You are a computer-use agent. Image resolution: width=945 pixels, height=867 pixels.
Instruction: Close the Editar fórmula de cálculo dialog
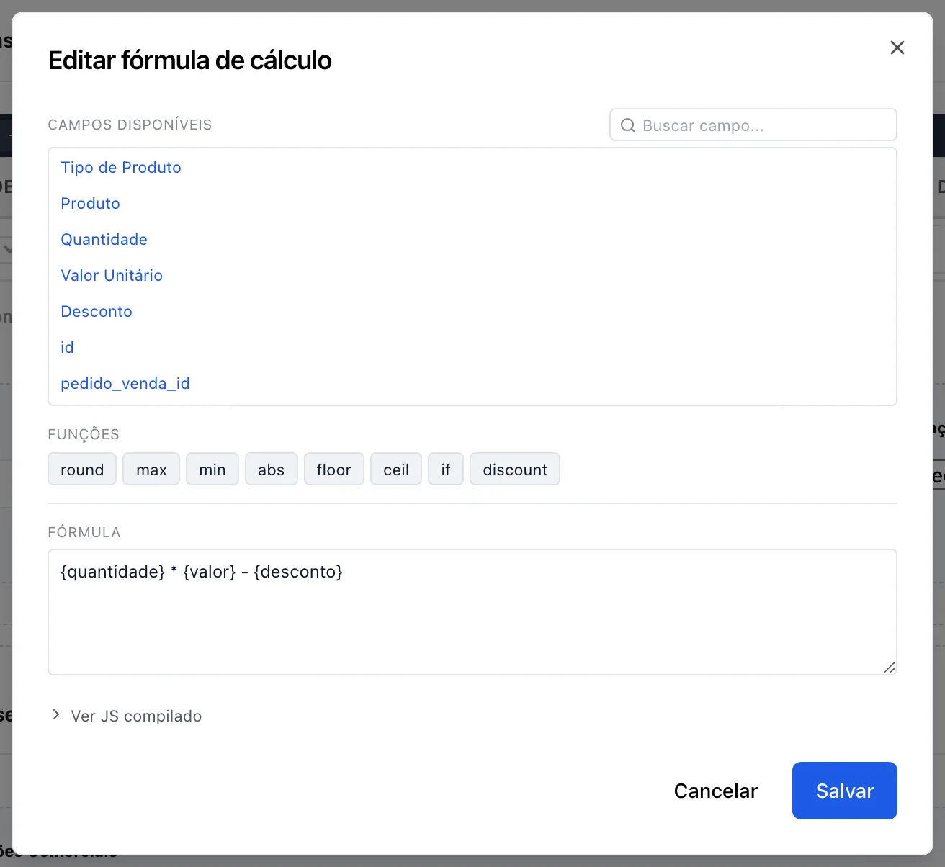(x=897, y=48)
